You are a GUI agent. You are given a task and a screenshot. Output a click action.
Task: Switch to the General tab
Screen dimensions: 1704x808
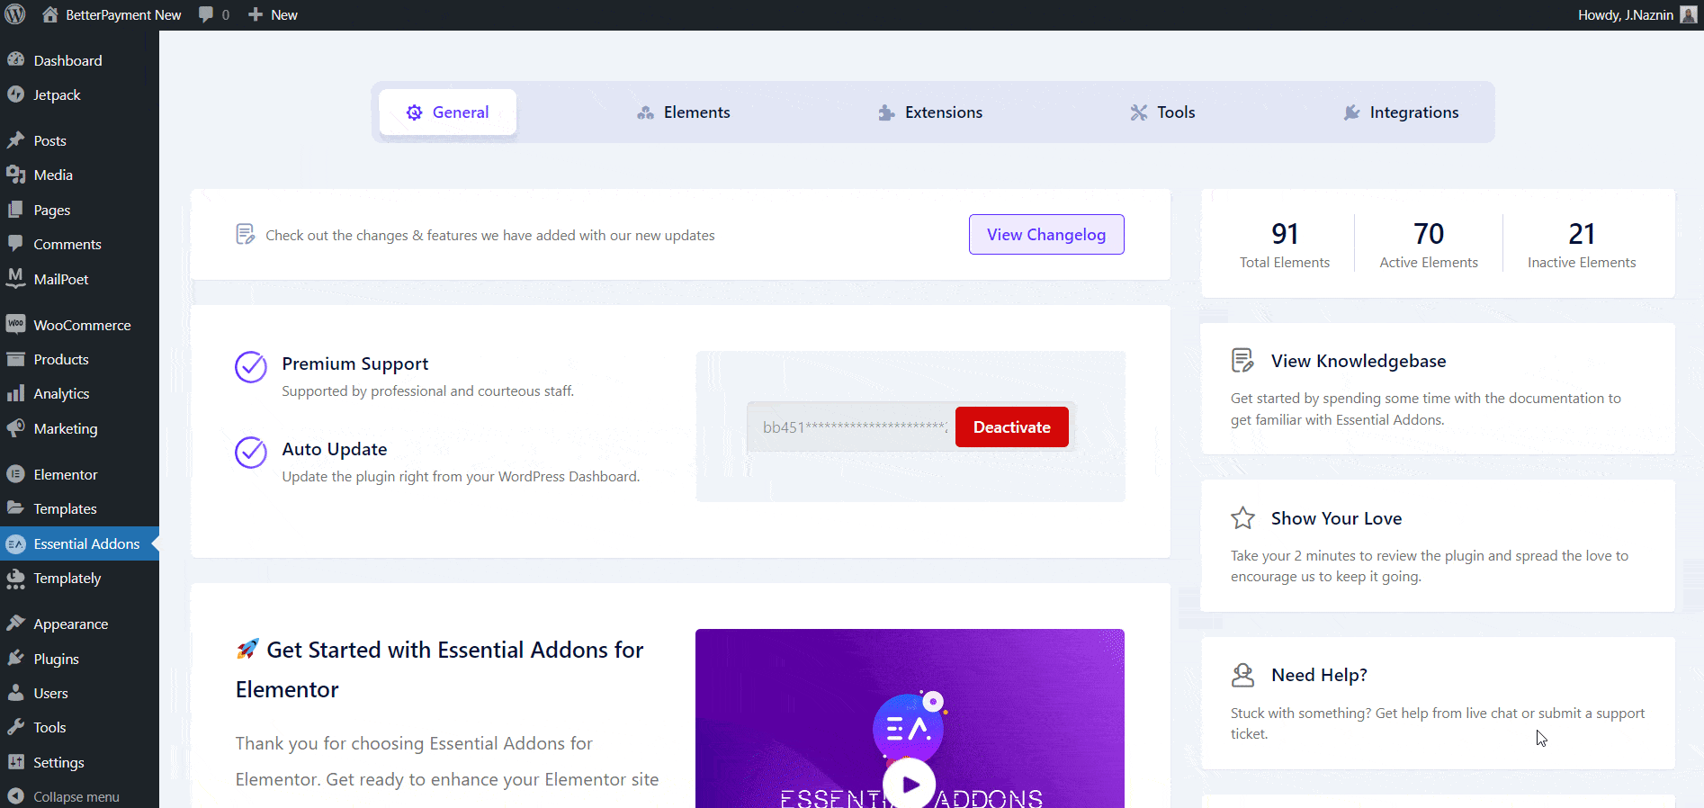tap(447, 112)
